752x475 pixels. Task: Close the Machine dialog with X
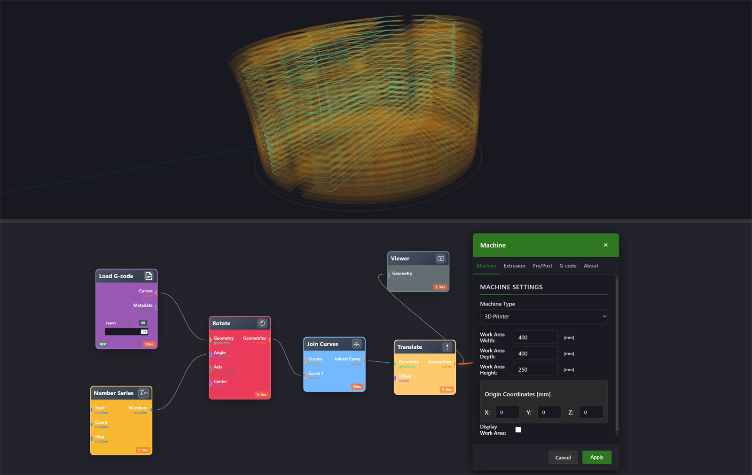click(x=605, y=245)
